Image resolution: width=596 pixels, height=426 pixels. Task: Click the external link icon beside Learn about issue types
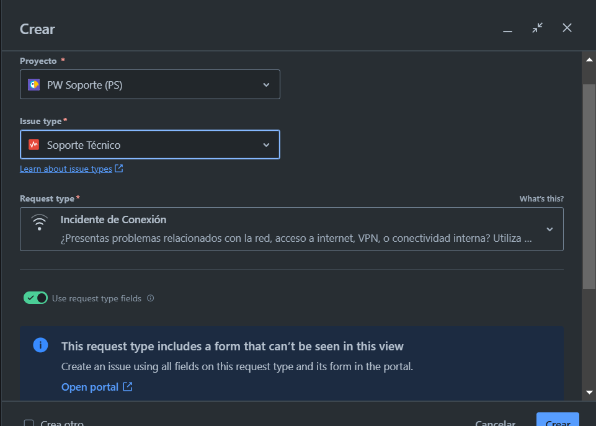tap(119, 169)
